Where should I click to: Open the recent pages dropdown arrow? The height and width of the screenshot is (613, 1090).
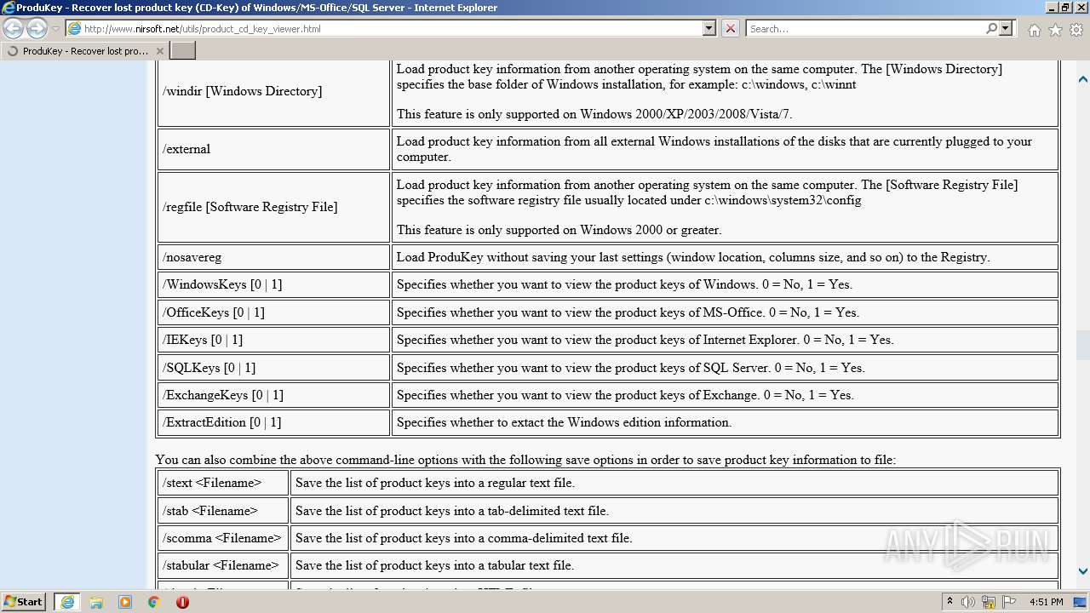click(x=56, y=28)
